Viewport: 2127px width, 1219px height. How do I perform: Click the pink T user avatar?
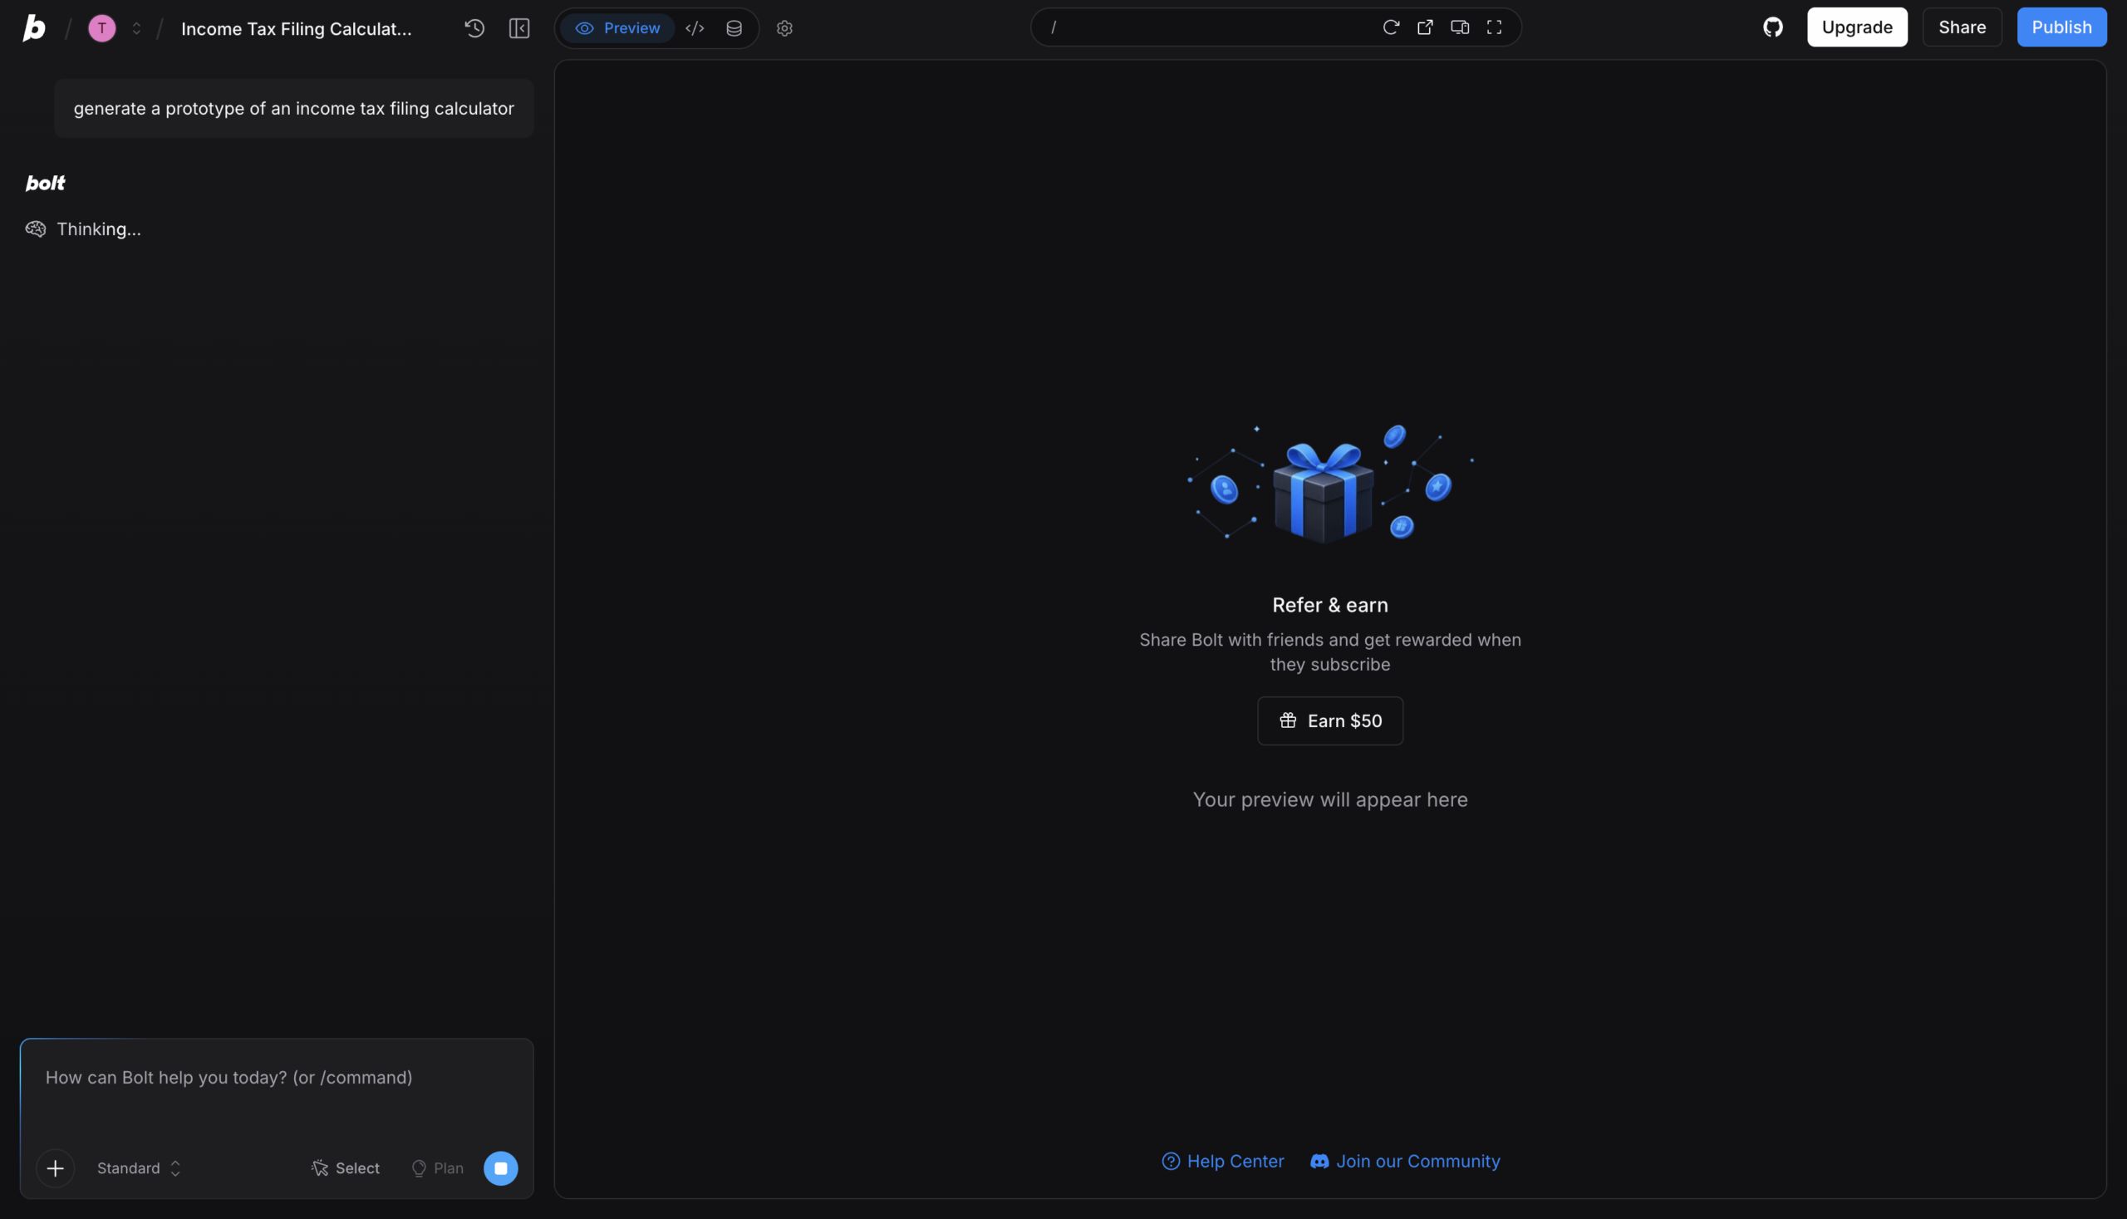(x=102, y=28)
